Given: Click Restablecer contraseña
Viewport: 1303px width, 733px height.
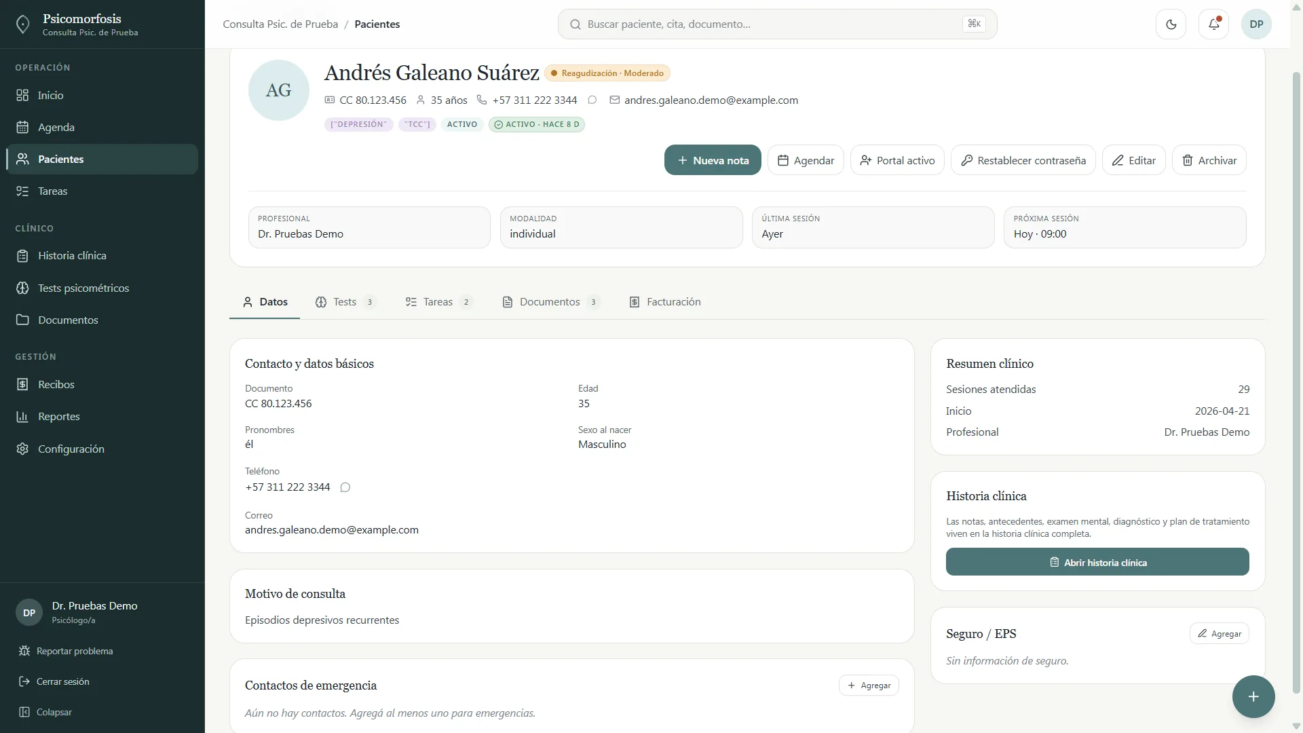Looking at the screenshot, I should (x=1023, y=161).
